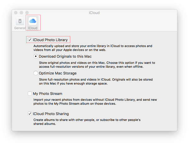
Task: Select Download Originals to this Mac
Action: pyautogui.click(x=36, y=56)
